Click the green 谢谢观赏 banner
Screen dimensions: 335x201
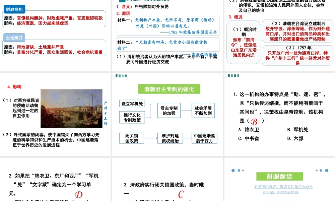click(279, 177)
